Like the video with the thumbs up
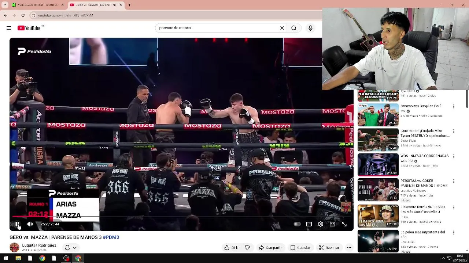Viewport: 469px width, 263px height. point(231,248)
